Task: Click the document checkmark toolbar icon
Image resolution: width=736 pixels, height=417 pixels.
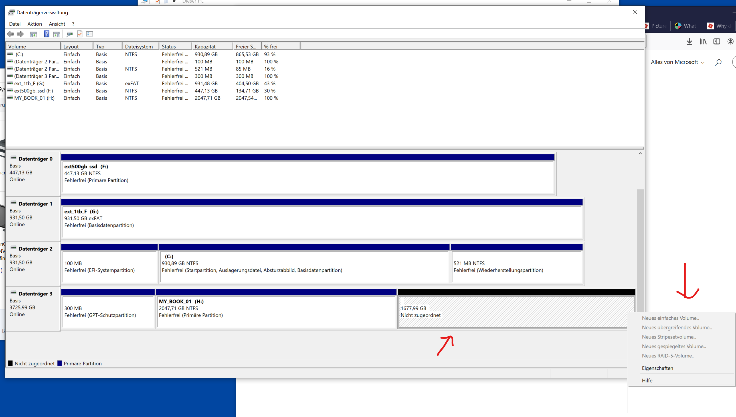Action: pos(80,34)
